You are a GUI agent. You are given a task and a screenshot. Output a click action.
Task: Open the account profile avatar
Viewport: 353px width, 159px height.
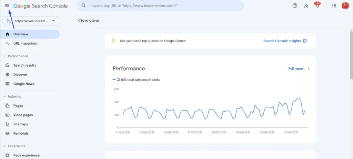[345, 5]
